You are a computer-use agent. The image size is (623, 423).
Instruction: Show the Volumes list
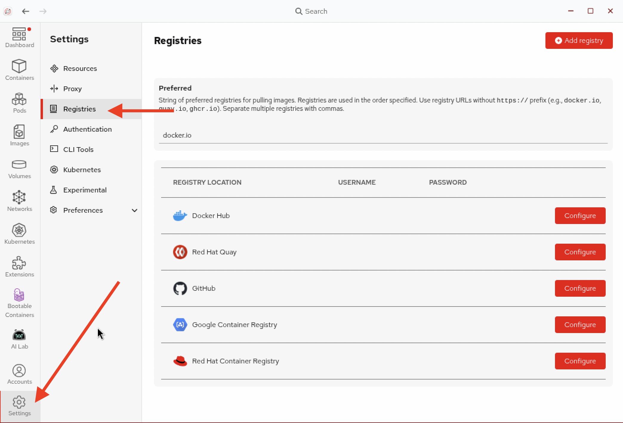point(19,169)
